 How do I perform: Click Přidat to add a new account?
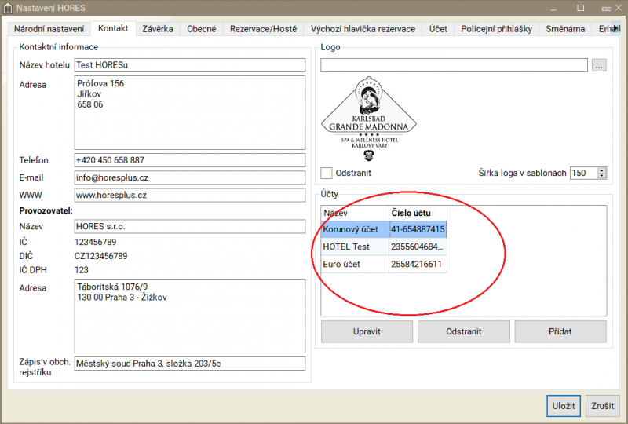click(560, 331)
